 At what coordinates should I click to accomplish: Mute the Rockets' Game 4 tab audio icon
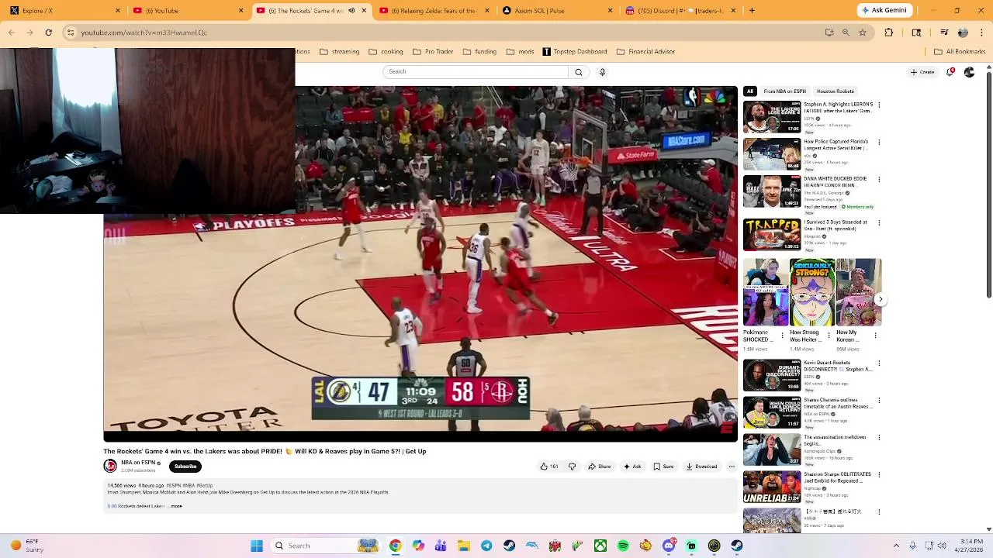tap(351, 11)
